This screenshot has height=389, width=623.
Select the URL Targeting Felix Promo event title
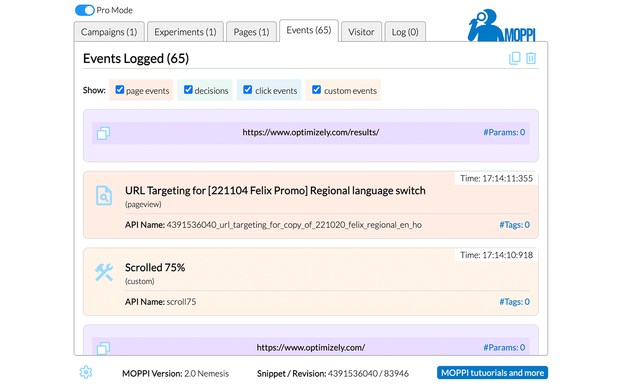(x=275, y=191)
